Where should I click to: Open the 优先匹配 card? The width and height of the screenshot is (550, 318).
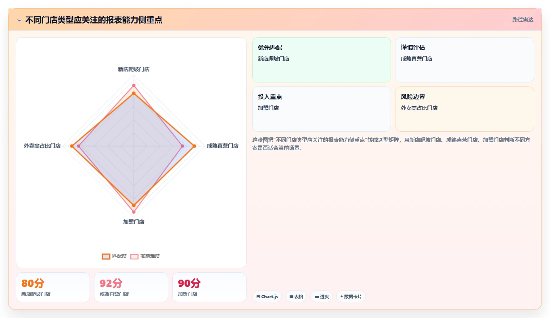click(x=321, y=60)
